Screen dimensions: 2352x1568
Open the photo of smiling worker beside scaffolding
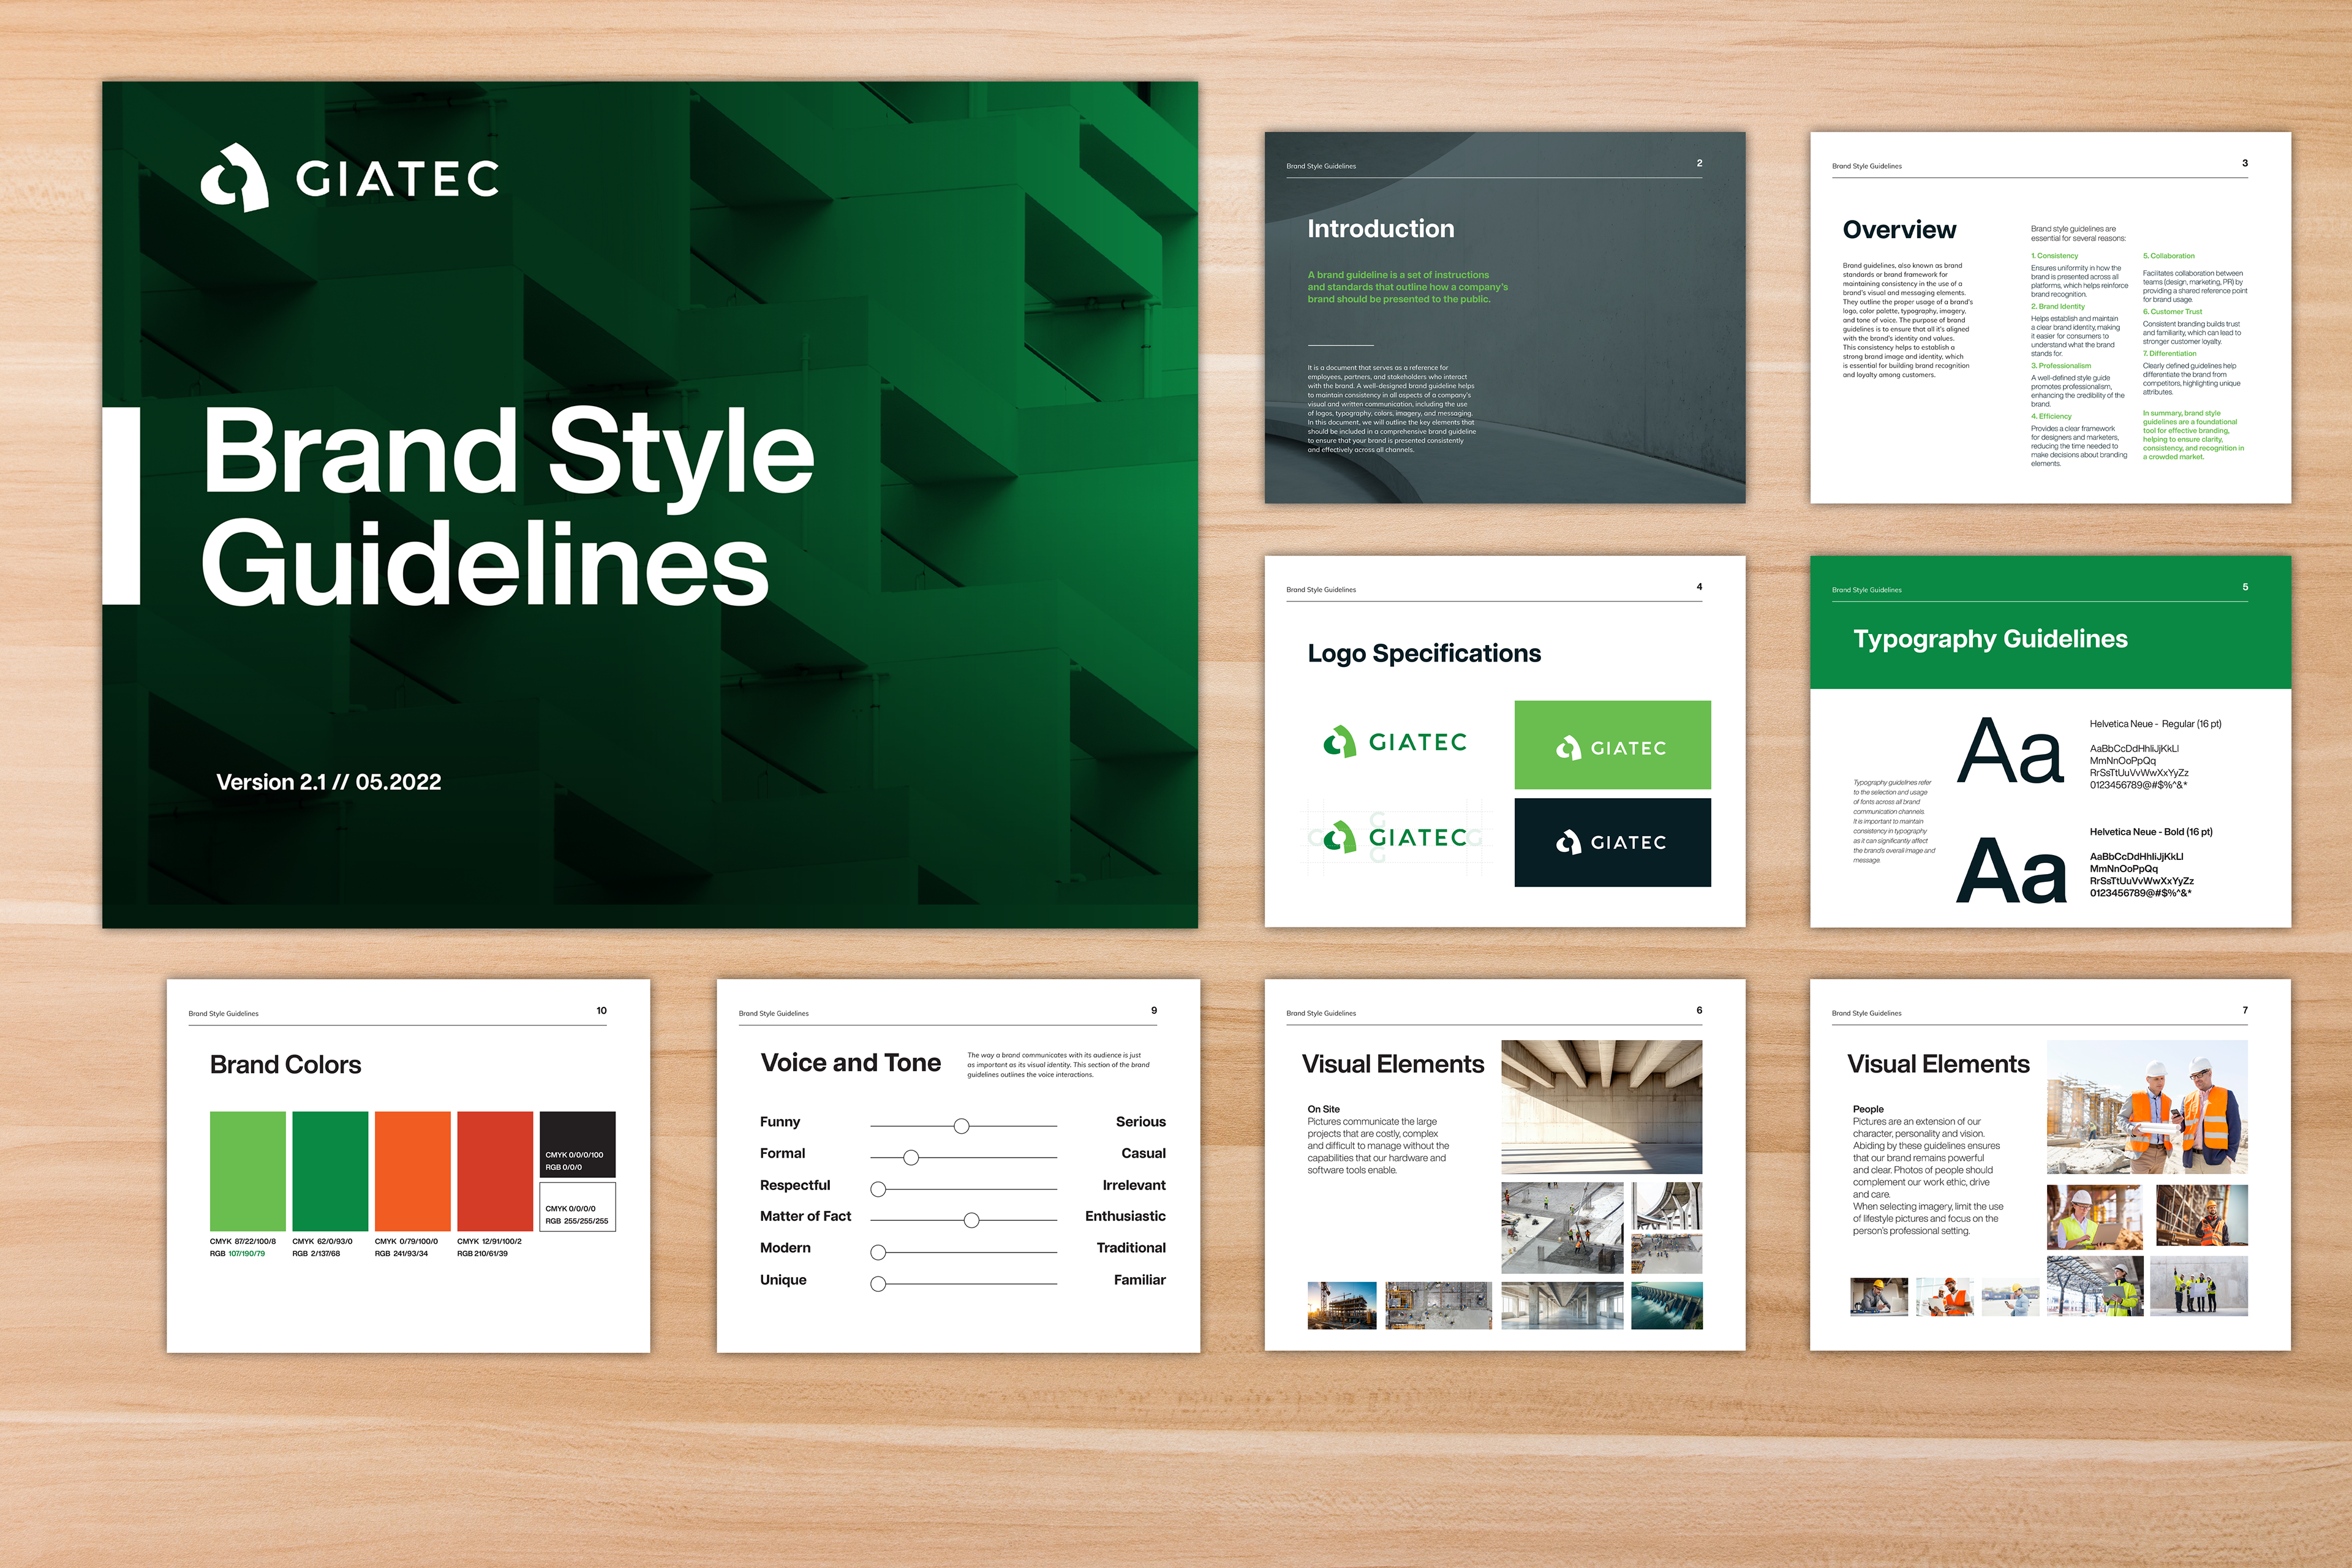(2202, 1215)
